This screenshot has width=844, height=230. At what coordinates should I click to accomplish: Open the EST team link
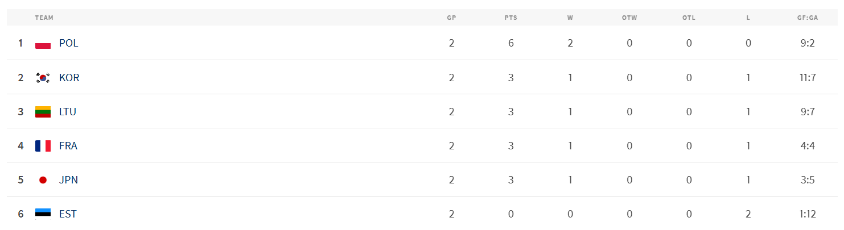tap(68, 214)
